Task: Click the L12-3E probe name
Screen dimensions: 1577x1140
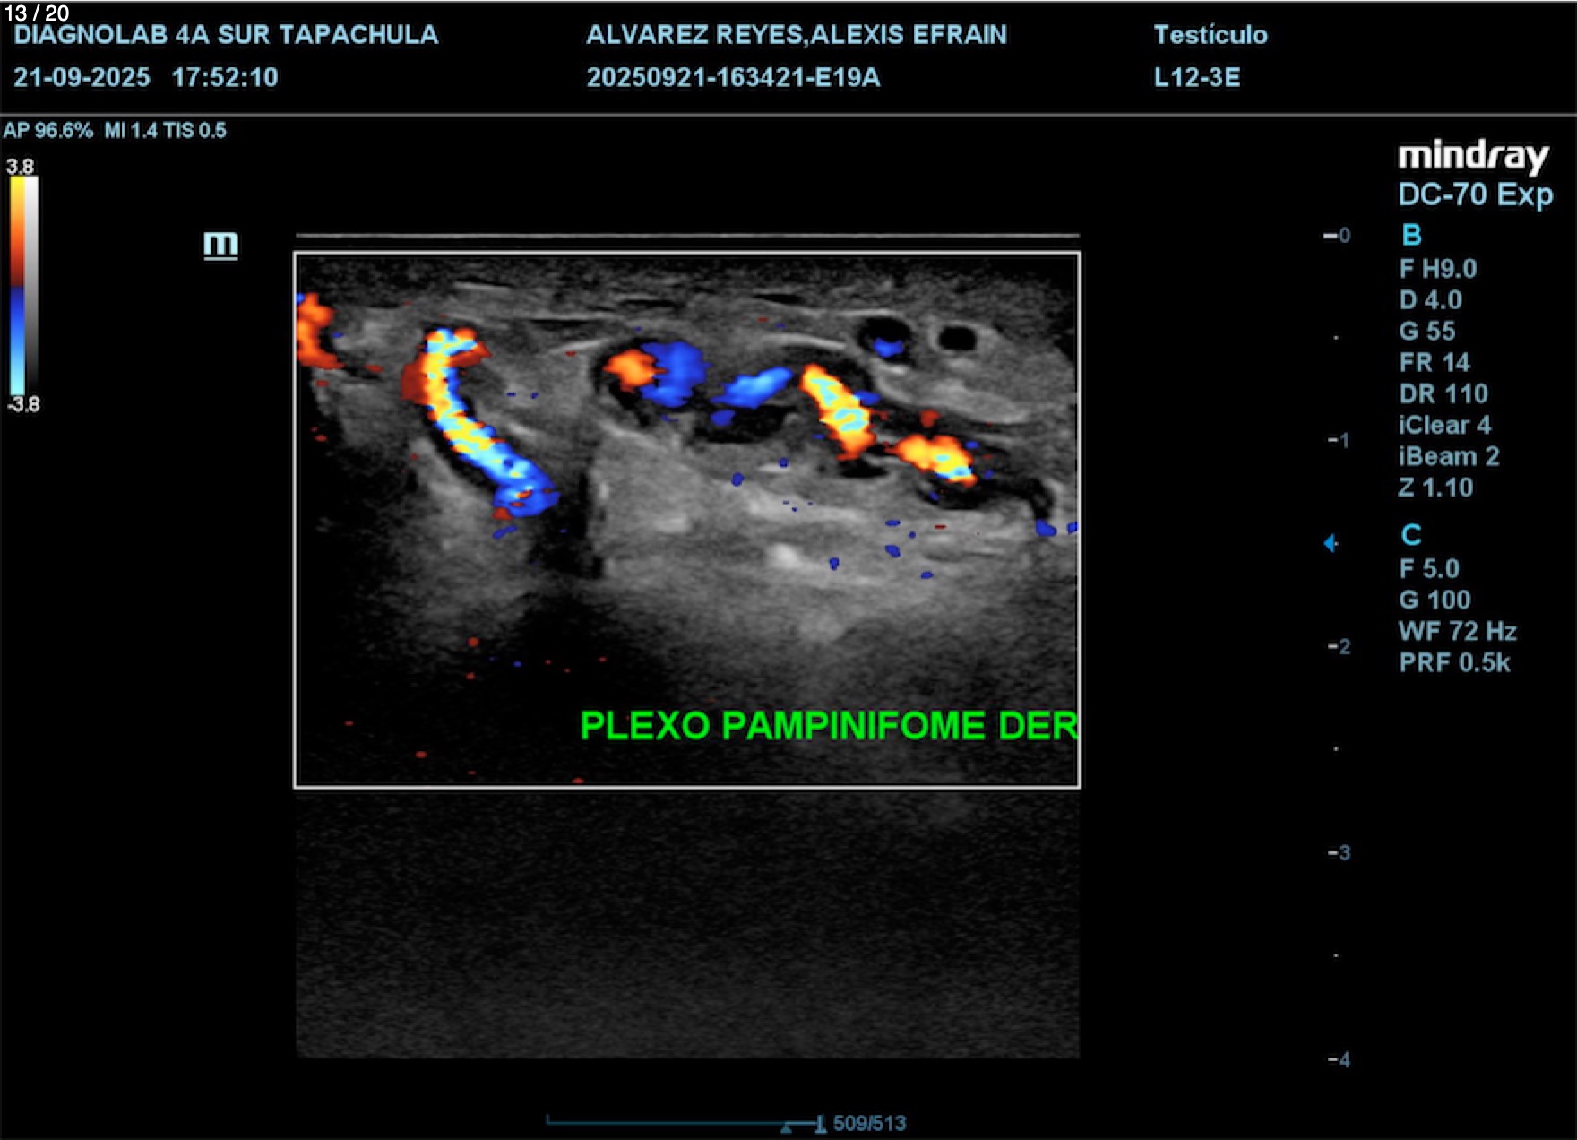Action: (x=1196, y=78)
